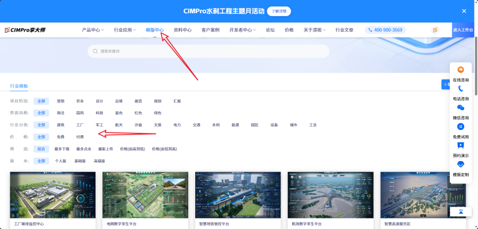This screenshot has height=229, width=478.
Task: Click the phone icon beside 400-900-3669
Action: pos(370,30)
